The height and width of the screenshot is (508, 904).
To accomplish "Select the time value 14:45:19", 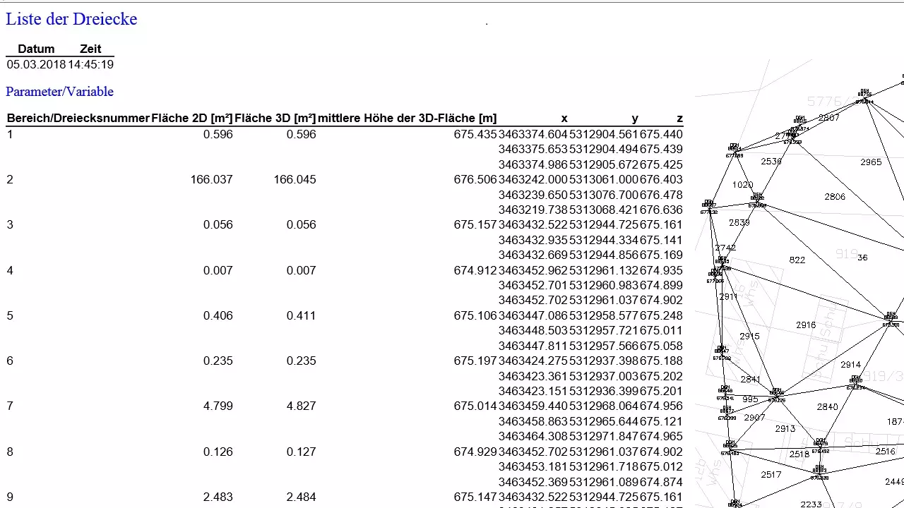I will coord(90,64).
